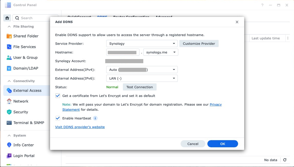The width and height of the screenshot is (294, 167).
Task: Uncheck the Let's Encrypt certificate checkbox
Action: click(x=58, y=96)
